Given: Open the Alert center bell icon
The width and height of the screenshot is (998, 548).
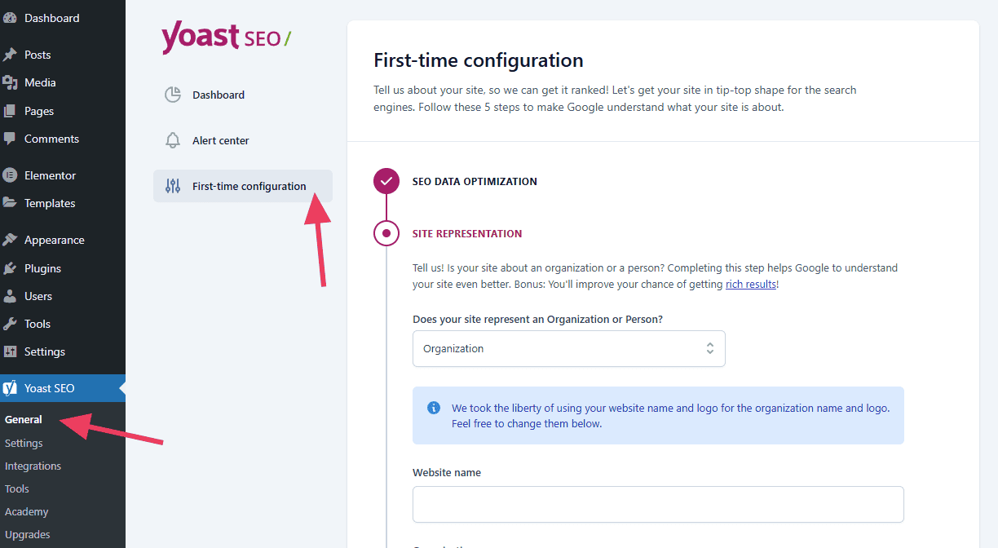Looking at the screenshot, I should point(173,139).
